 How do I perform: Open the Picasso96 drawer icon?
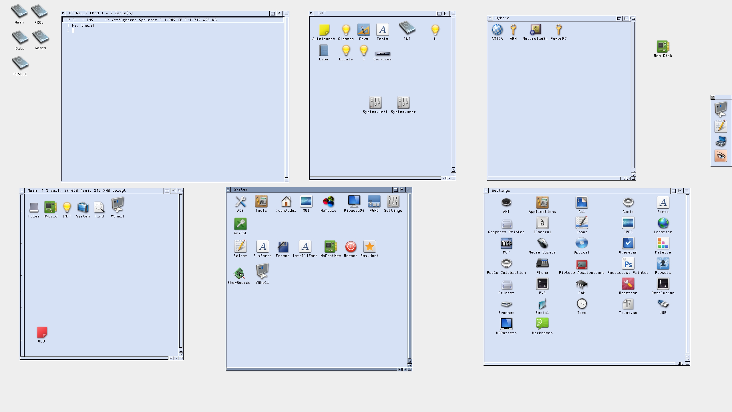tap(354, 202)
